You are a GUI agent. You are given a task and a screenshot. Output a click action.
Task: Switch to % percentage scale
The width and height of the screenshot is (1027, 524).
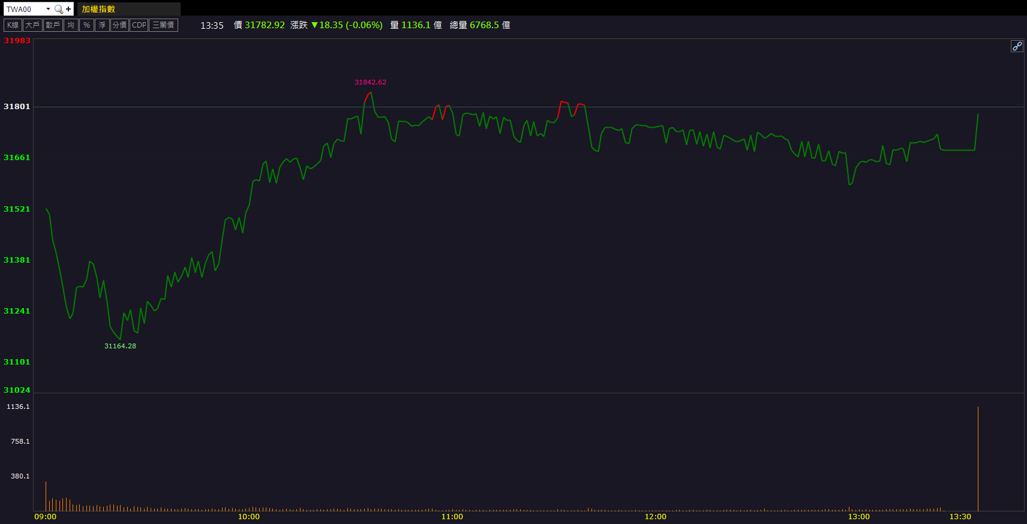(86, 25)
